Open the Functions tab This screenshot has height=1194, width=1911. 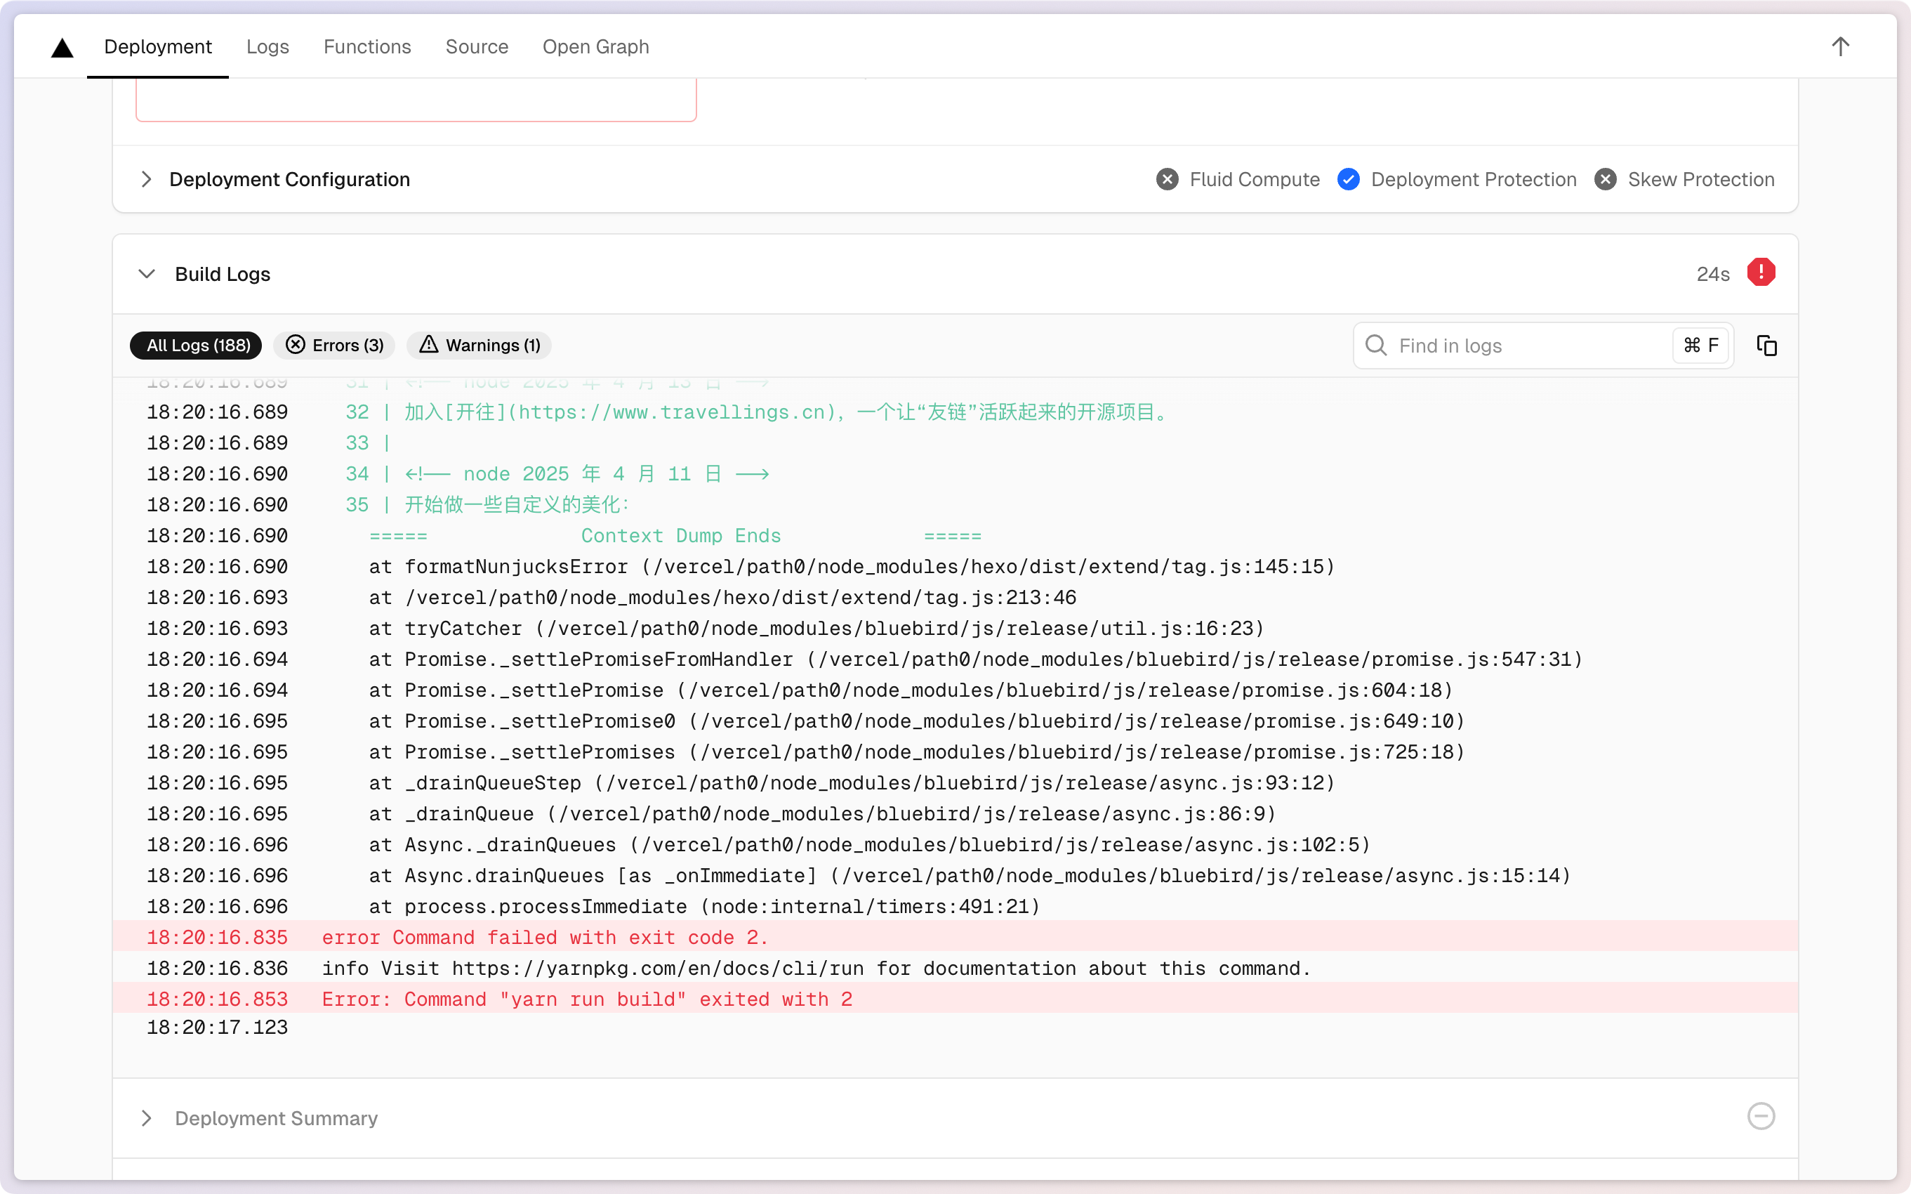(x=367, y=46)
